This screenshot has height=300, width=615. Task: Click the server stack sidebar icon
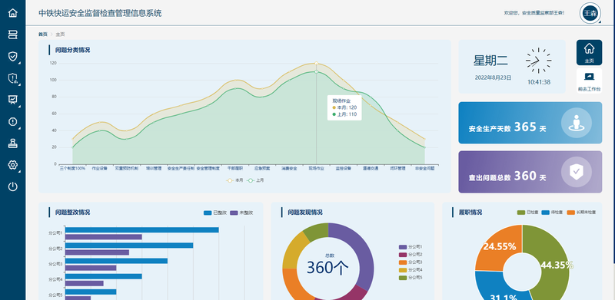[12, 35]
